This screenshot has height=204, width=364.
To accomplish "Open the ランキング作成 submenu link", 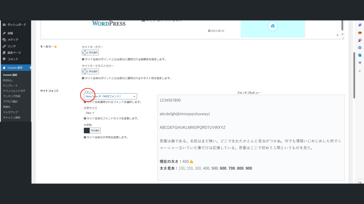I will click(12, 96).
